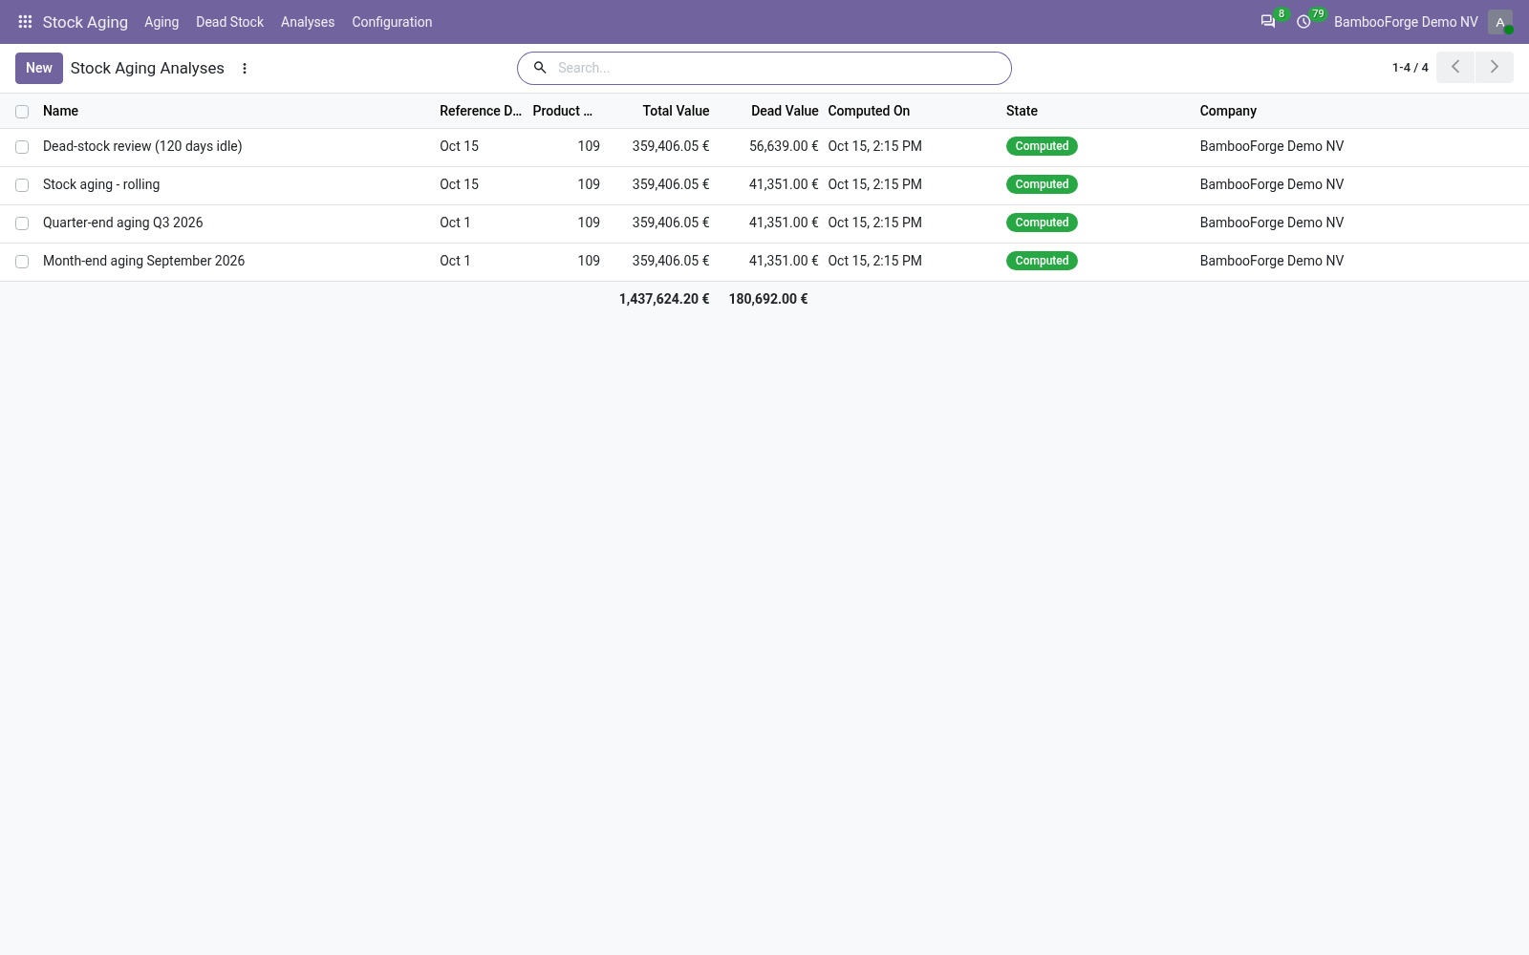Open the Dead Stock menu
The image size is (1529, 955).
pyautogui.click(x=229, y=22)
